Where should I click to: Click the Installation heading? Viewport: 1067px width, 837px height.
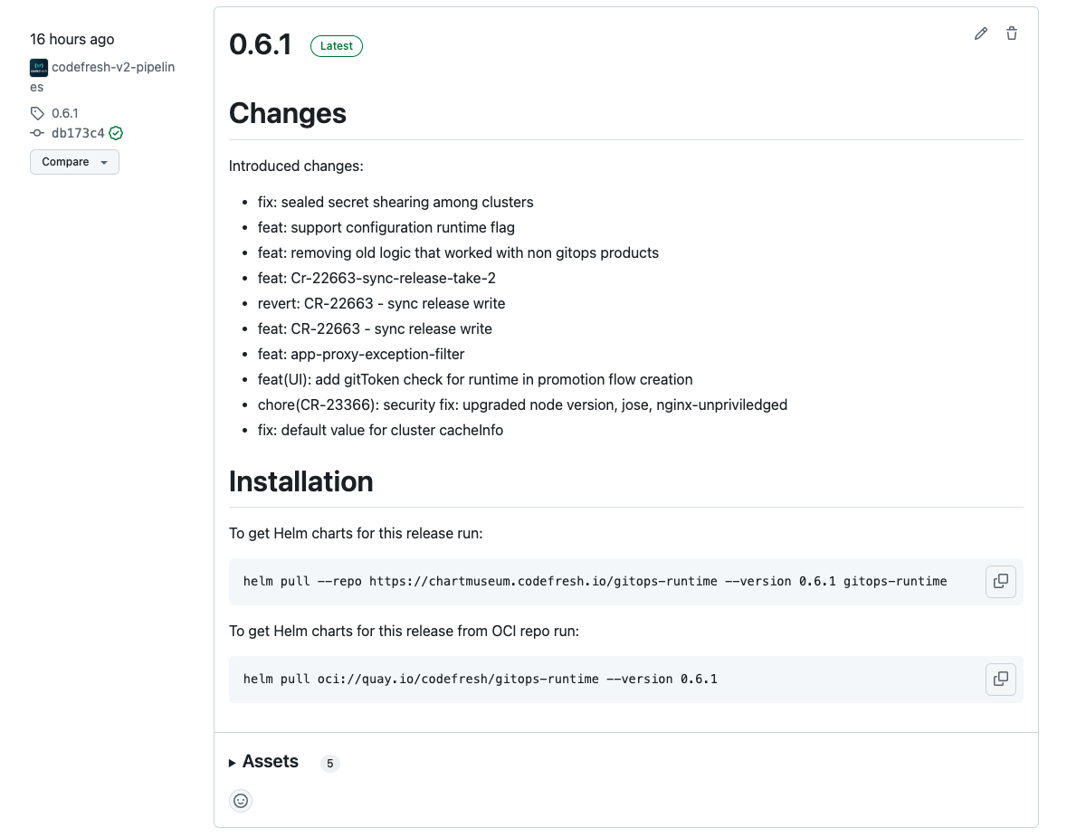tap(301, 481)
